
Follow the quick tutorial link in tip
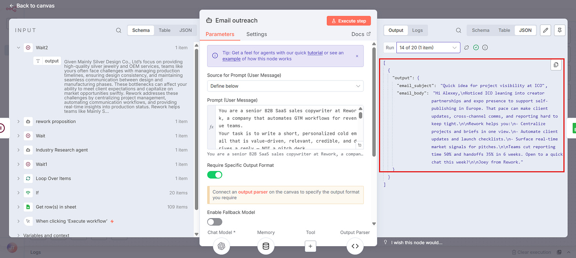315,53
